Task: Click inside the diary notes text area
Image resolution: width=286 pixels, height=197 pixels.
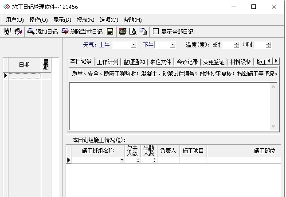Action: coord(170,106)
